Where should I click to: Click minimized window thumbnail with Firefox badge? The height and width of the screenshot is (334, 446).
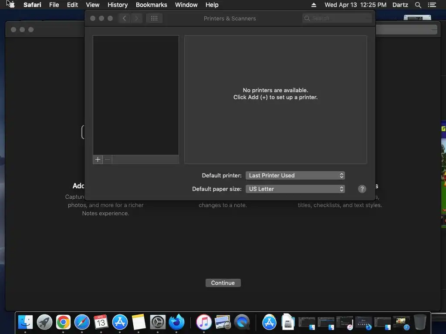pos(364,323)
